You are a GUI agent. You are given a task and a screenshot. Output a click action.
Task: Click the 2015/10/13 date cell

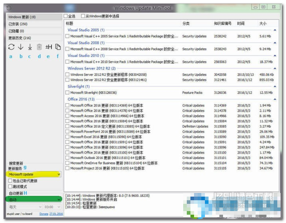(245, 74)
